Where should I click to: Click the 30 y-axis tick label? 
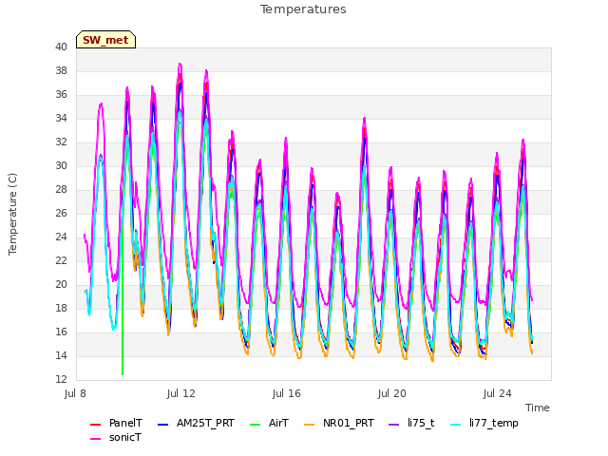pos(61,165)
